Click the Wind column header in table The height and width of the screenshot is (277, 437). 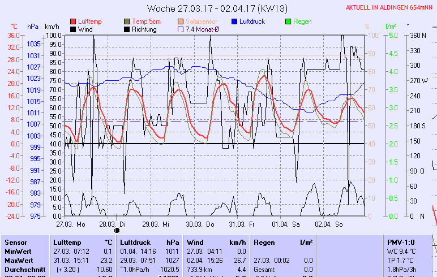point(195,242)
